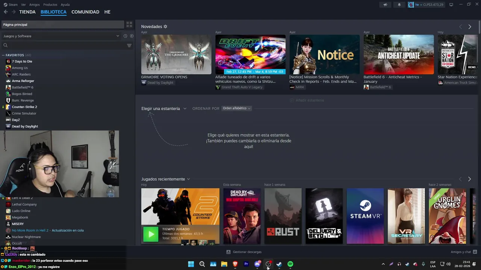Show hidden system tray icons chevron

[383, 264]
